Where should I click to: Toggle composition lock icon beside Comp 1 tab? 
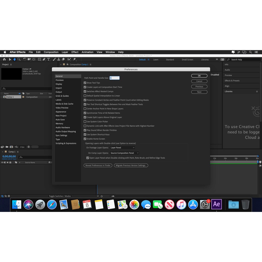[68, 64]
